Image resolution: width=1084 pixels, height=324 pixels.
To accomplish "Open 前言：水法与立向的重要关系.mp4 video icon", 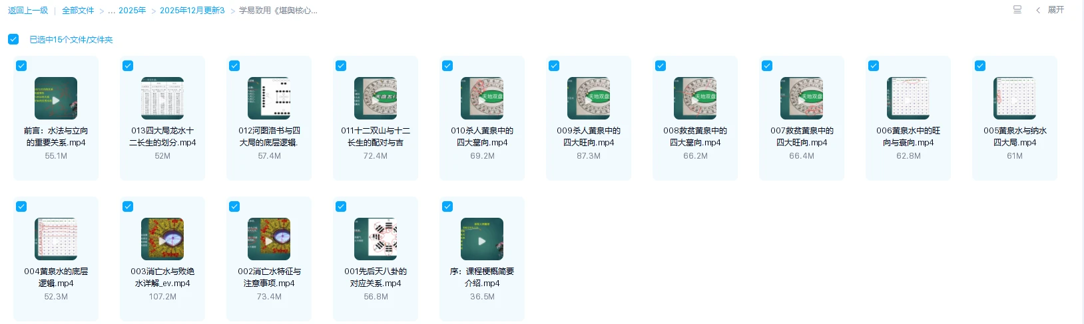I will pos(56,98).
